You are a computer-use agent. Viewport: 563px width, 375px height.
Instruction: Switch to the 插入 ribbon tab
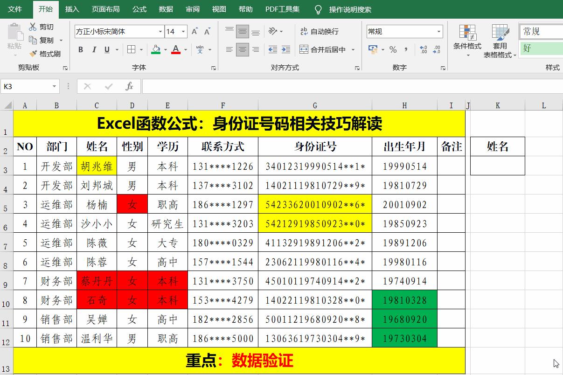(x=72, y=9)
